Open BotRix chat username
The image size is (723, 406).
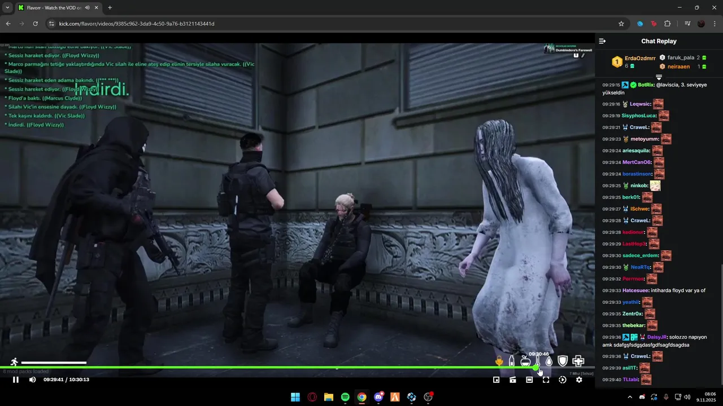(x=646, y=85)
